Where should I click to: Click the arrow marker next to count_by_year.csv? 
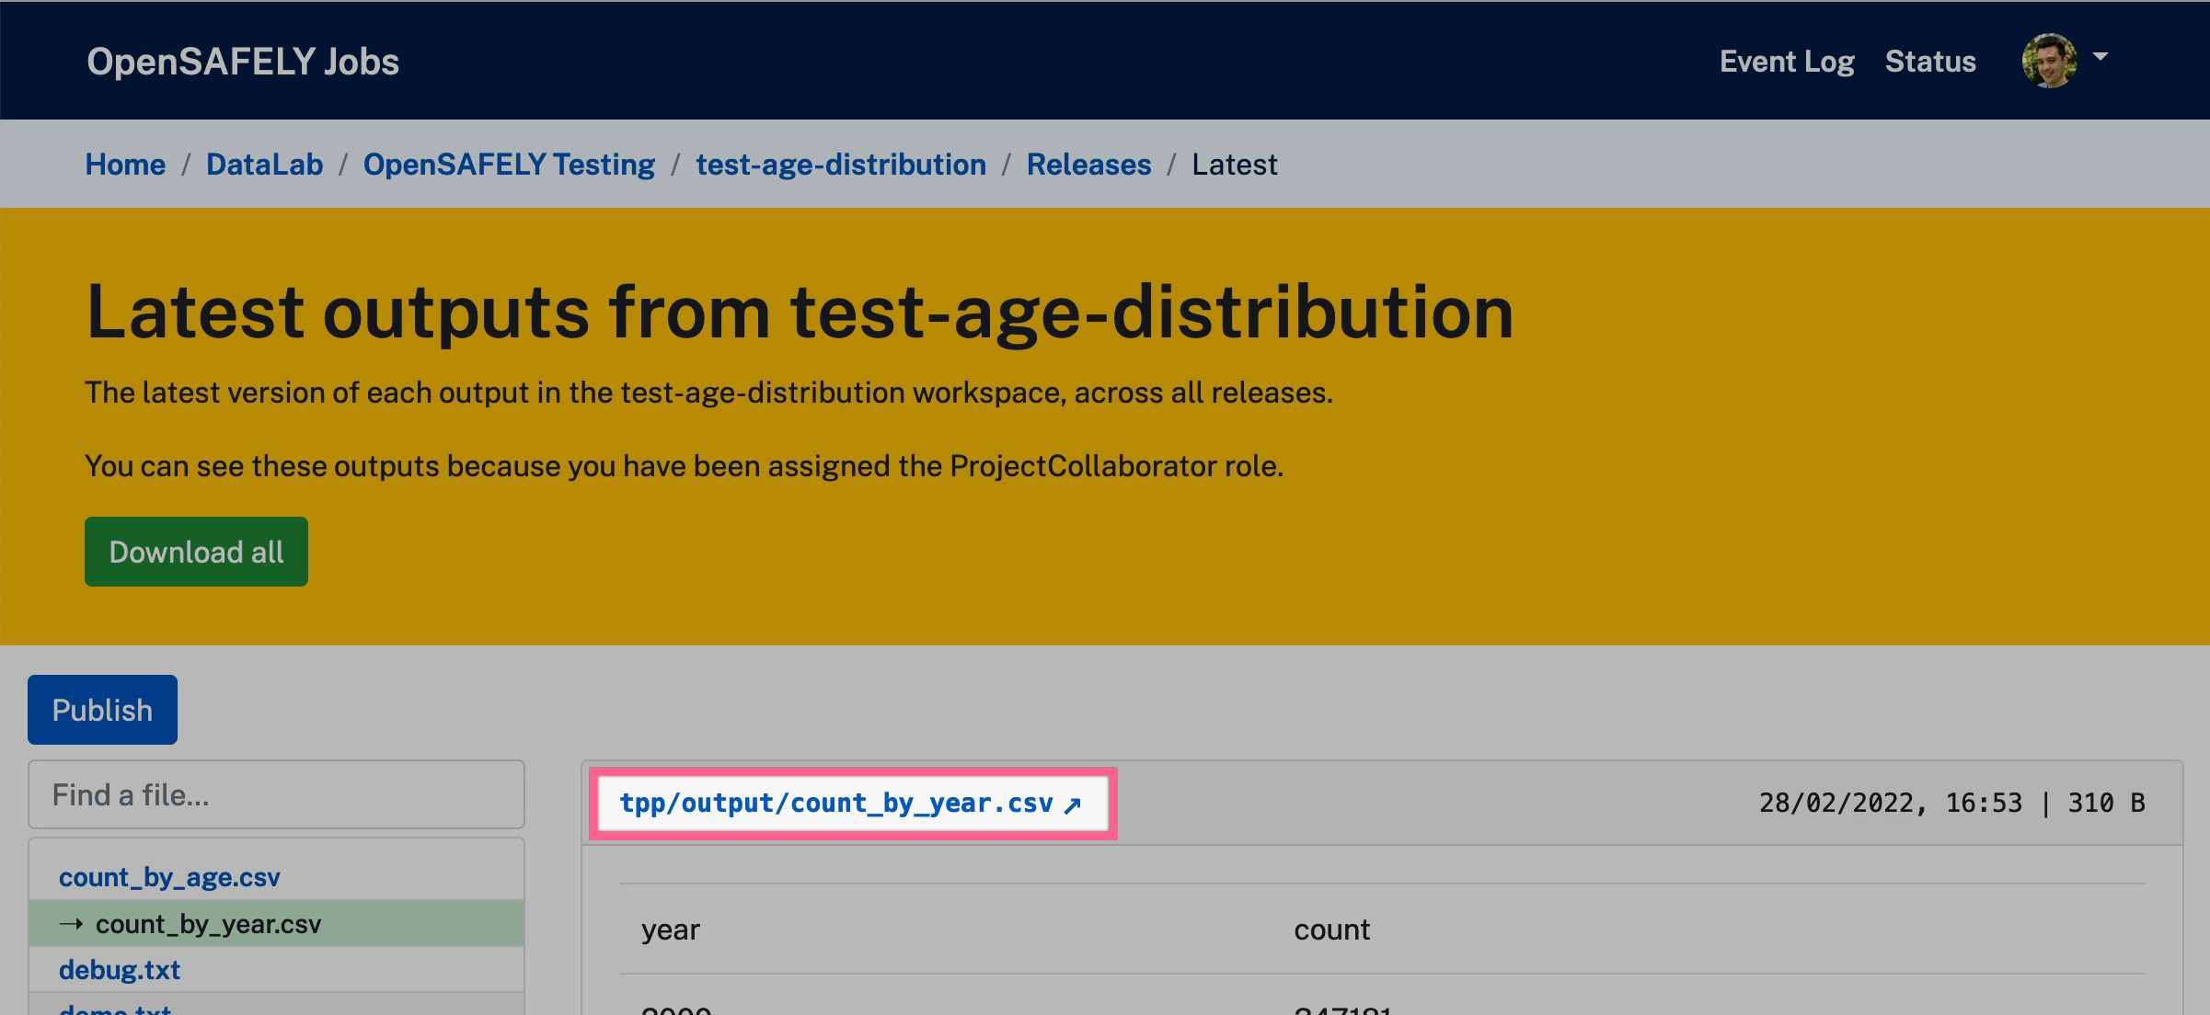click(72, 924)
